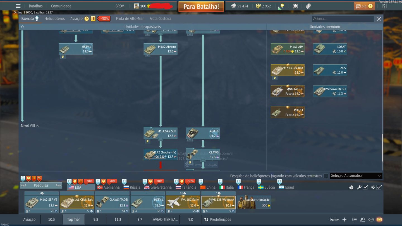Click the research tree vertical scrollbar
The height and width of the screenshot is (226, 402).
coord(382,147)
